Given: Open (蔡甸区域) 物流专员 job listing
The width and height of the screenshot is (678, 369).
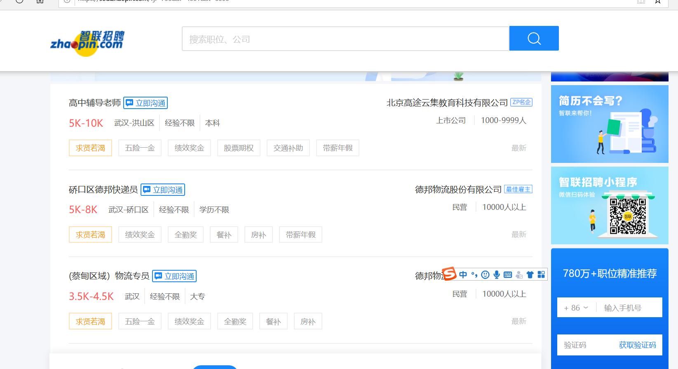Looking at the screenshot, I should coord(109,276).
